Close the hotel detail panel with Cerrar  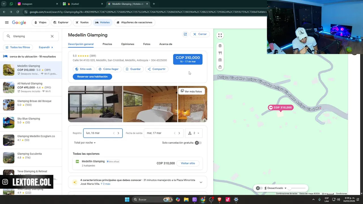[x=200, y=34]
